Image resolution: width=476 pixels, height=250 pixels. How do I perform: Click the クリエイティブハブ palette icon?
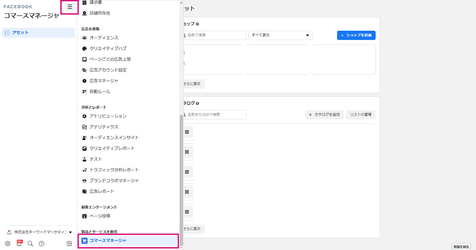tap(84, 48)
